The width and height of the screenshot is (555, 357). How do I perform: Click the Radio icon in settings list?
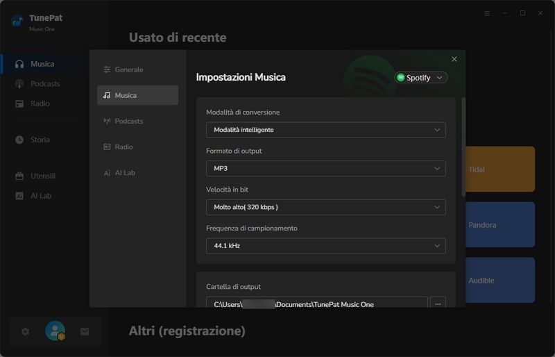pyautogui.click(x=107, y=147)
